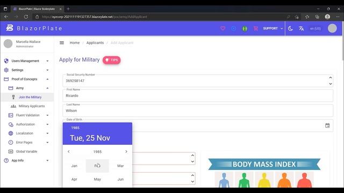This screenshot has width=344, height=193.
Task: Expand Settings menu arrow
Action: coord(47,70)
